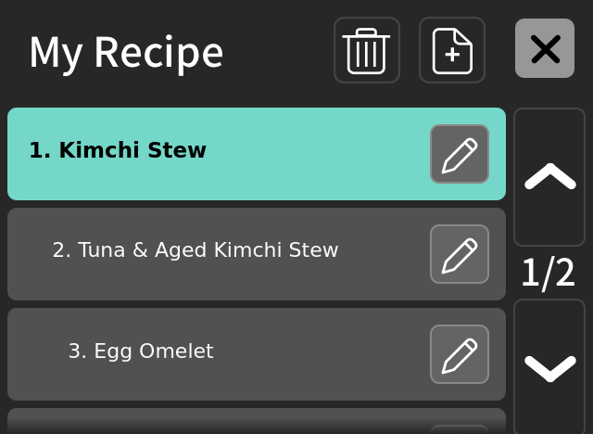Tap the '1. Kimchi Stew' text label
This screenshot has height=434, width=593.
click(x=118, y=150)
